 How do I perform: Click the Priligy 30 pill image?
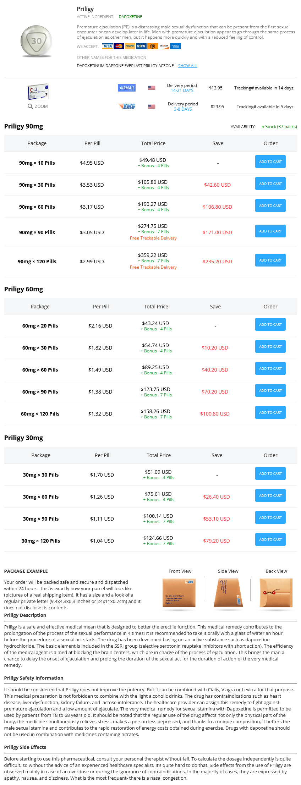[37, 41]
